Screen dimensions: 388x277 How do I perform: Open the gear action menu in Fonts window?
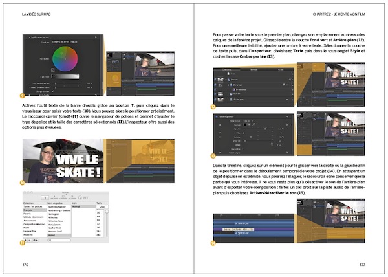pos(35,240)
